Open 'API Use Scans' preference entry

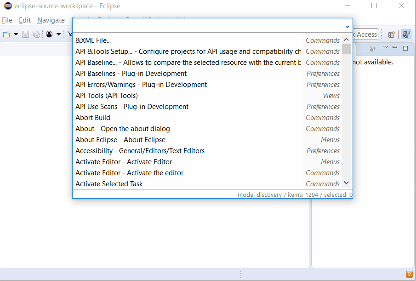(x=208, y=107)
